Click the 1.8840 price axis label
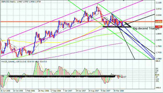Image resolution: width=163 pixels, height=93 pixels. (159, 34)
